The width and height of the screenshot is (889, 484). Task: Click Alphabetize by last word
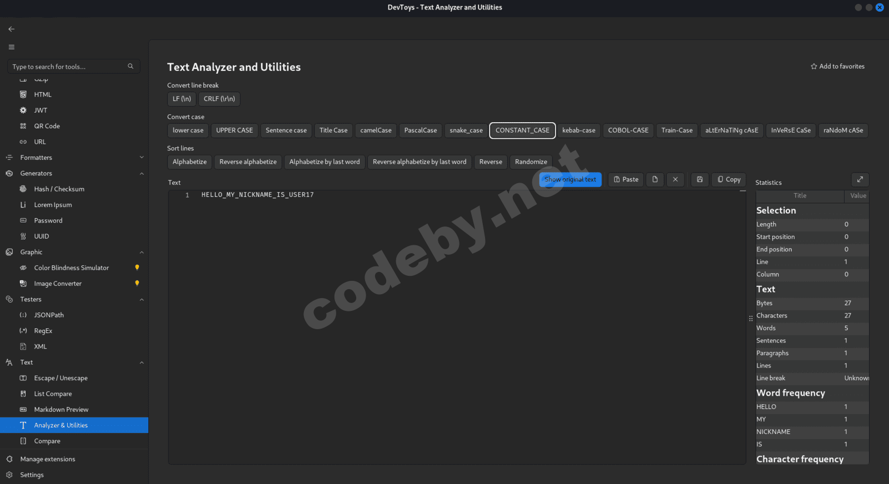(324, 162)
